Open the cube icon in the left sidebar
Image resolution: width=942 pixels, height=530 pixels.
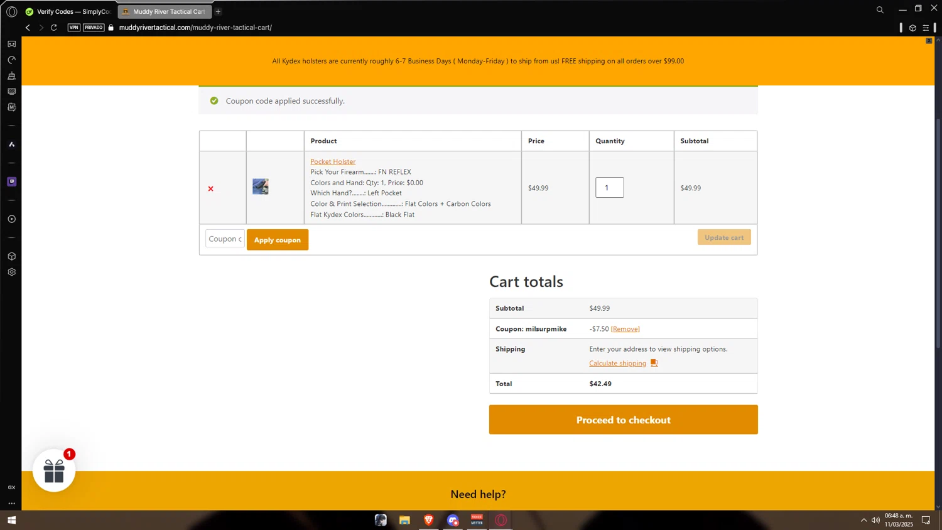pos(11,256)
